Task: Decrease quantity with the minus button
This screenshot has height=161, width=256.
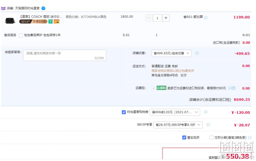Action: pyautogui.click(x=149, y=18)
